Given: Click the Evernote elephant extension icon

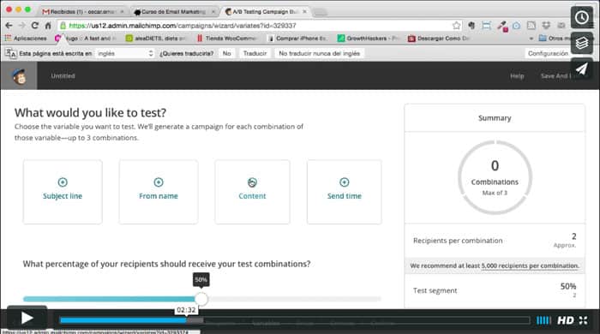Looking at the screenshot, I should [x=471, y=26].
